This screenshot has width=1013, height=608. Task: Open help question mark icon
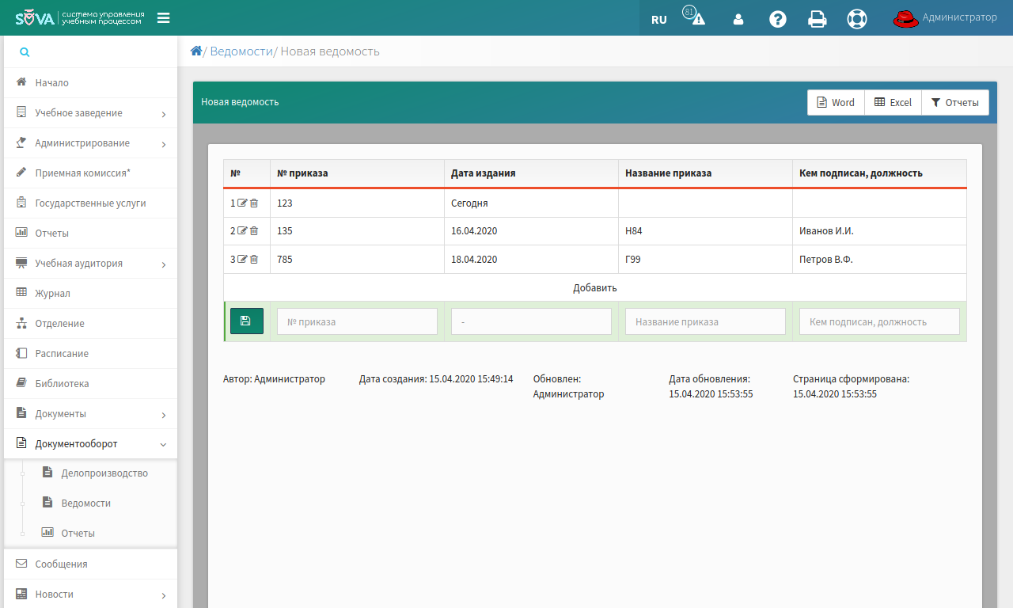point(778,19)
